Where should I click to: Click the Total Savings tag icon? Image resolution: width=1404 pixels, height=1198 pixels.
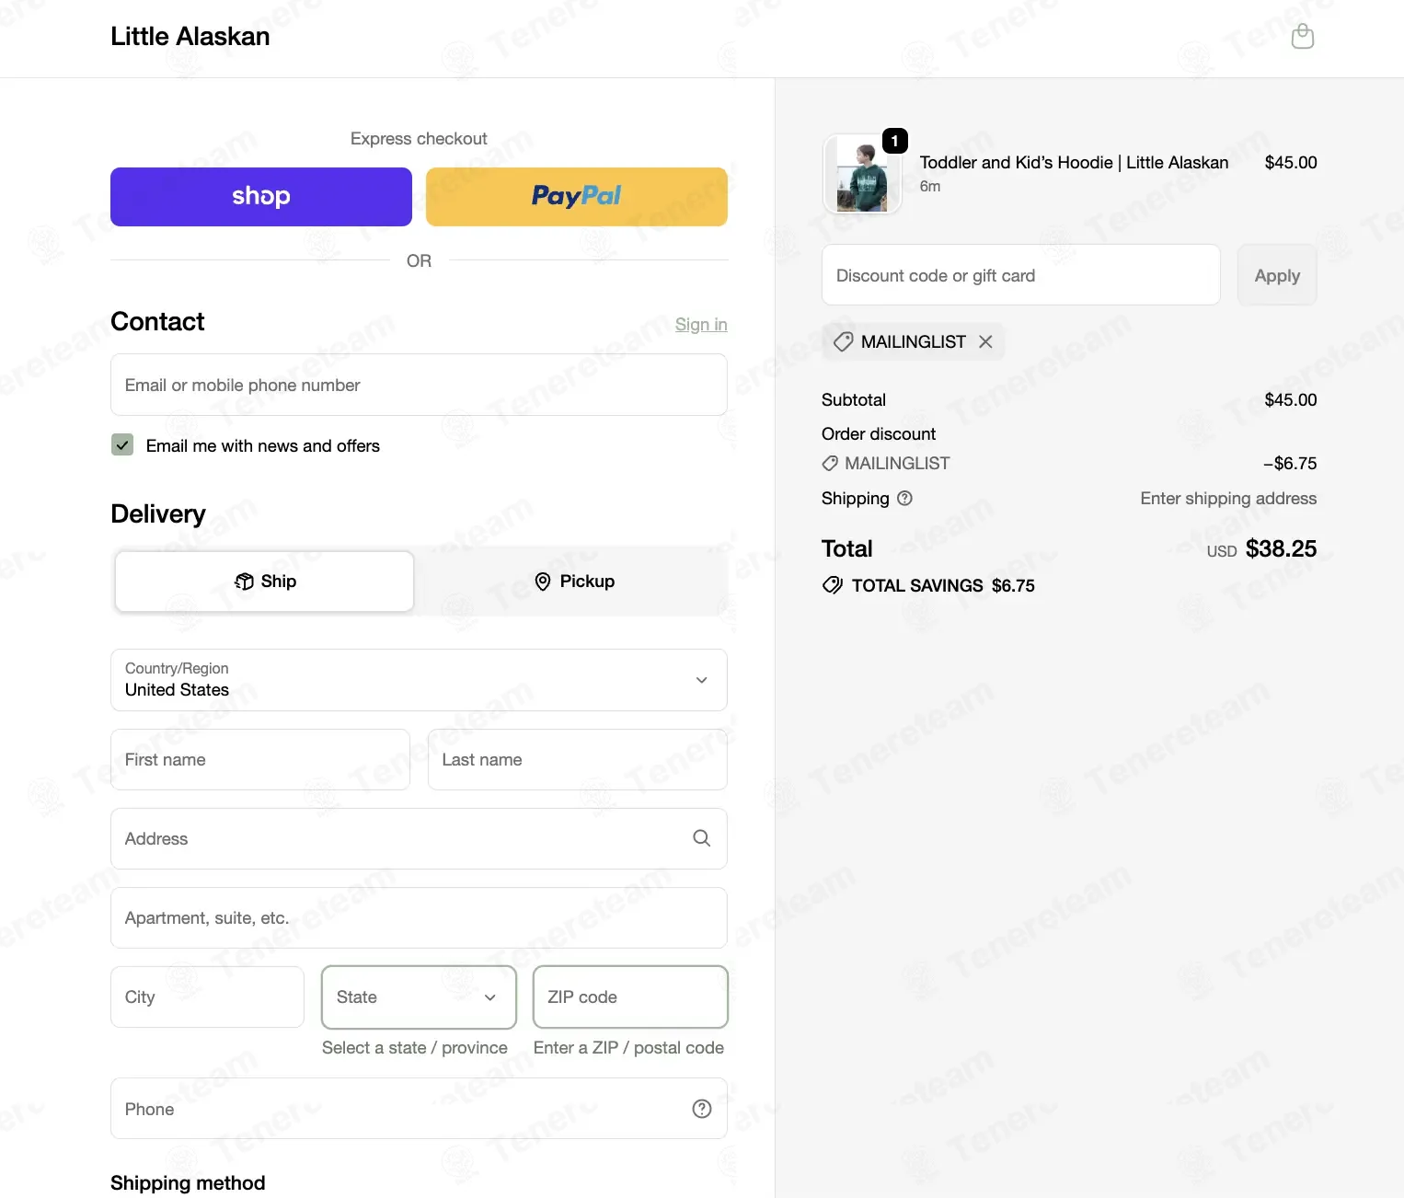[832, 585]
